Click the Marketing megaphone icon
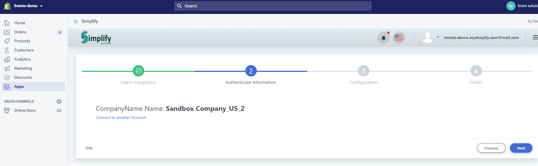The image size is (538, 166). click(7, 69)
